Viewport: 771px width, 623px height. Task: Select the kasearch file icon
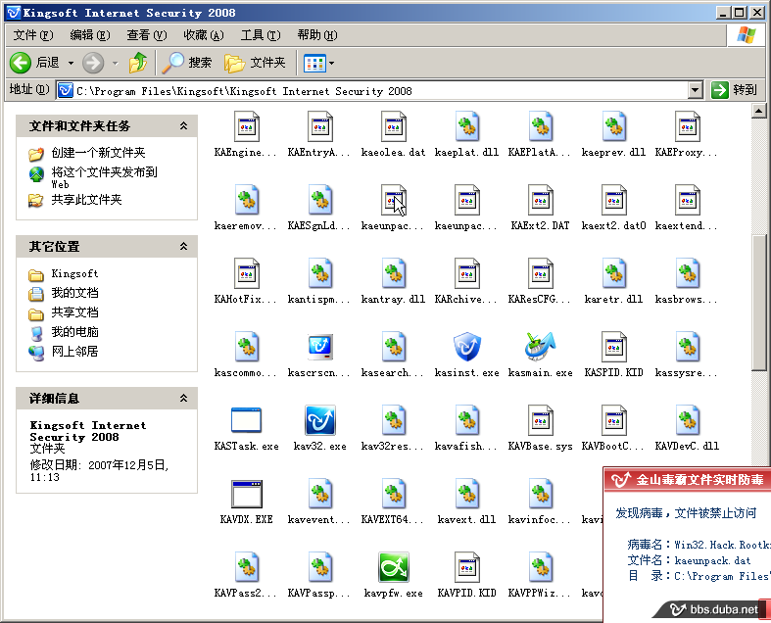pyautogui.click(x=394, y=347)
